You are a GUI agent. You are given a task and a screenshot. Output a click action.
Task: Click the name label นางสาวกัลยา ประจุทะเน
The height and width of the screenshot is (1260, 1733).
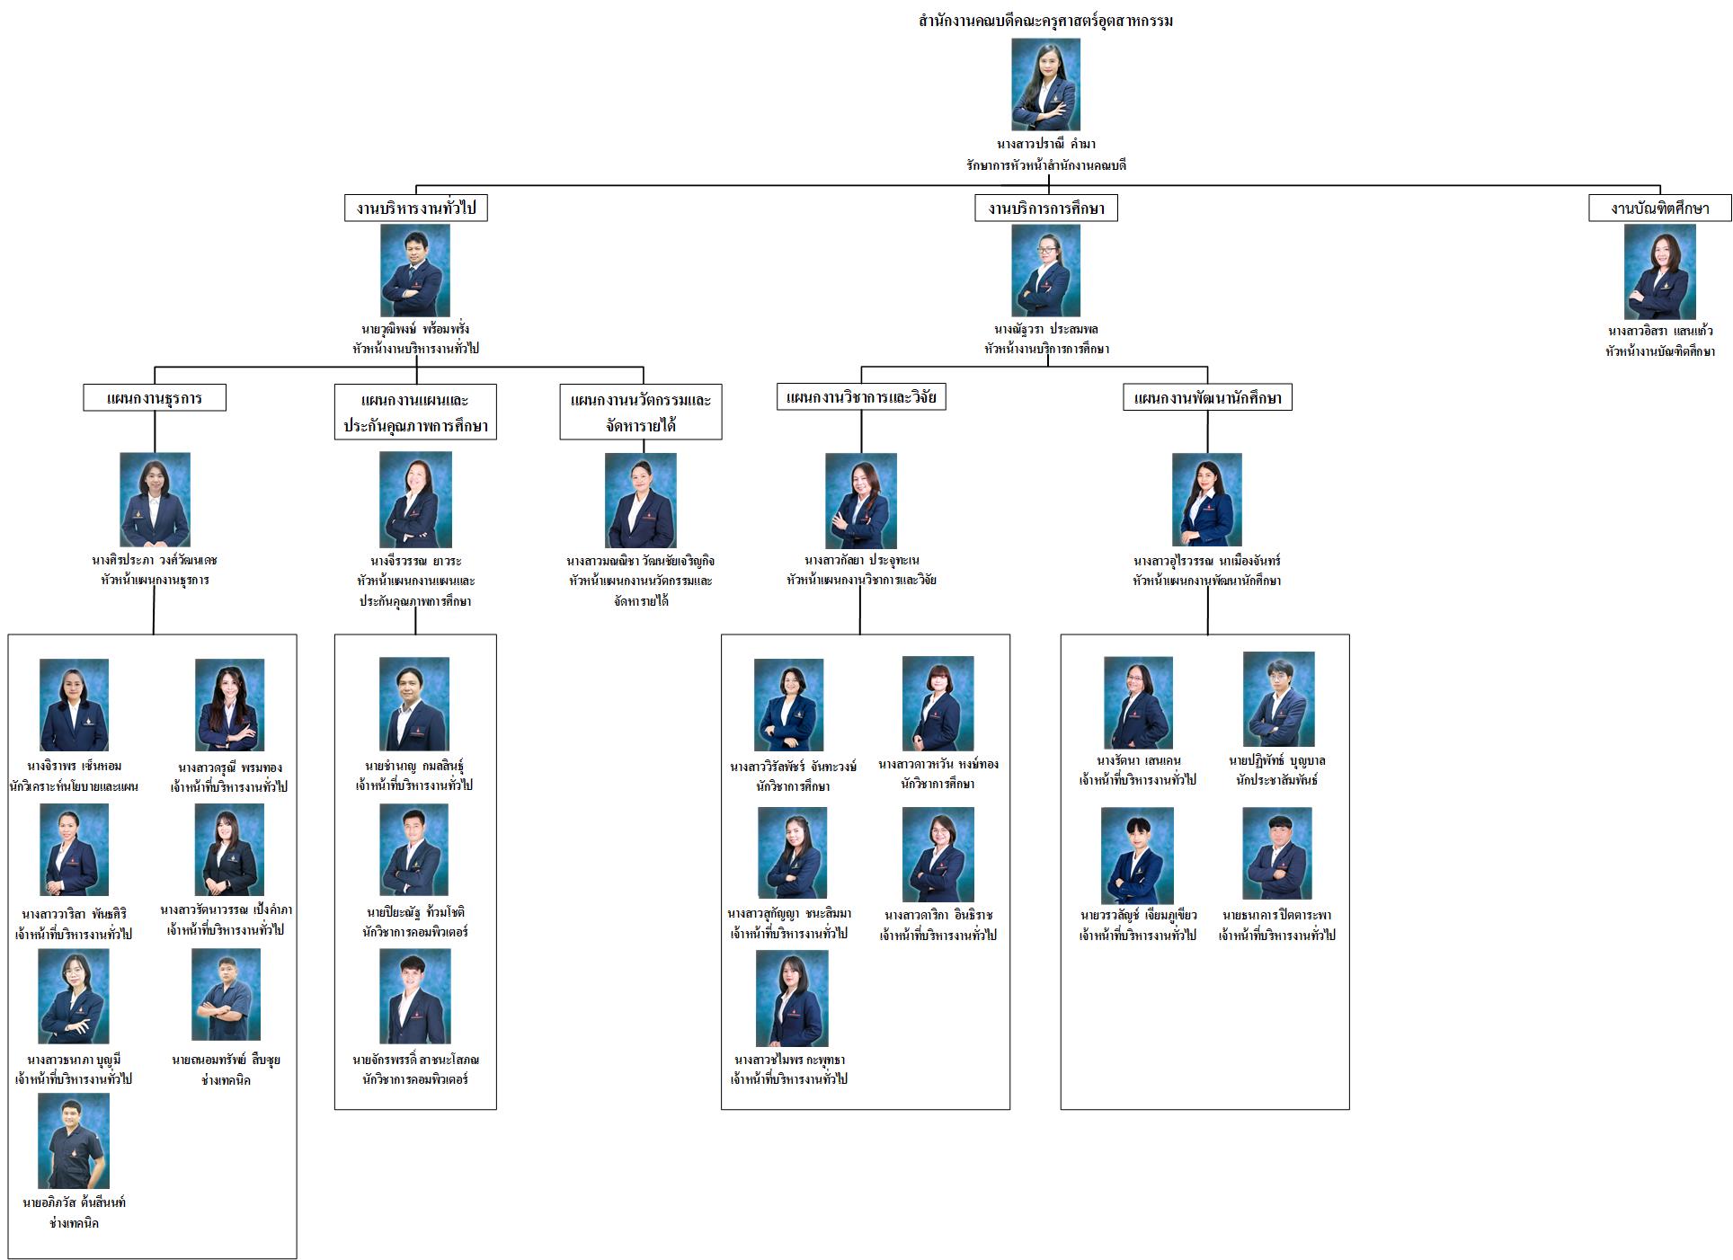[x=861, y=561]
